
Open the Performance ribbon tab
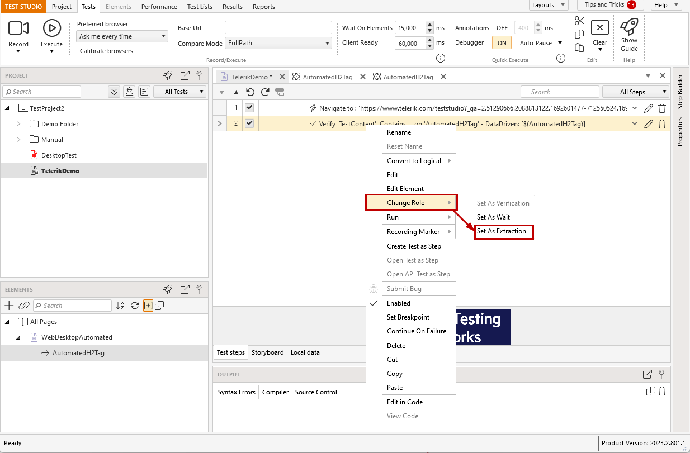[159, 7]
